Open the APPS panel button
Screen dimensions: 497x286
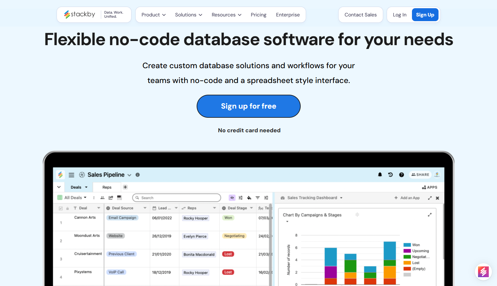(x=429, y=187)
